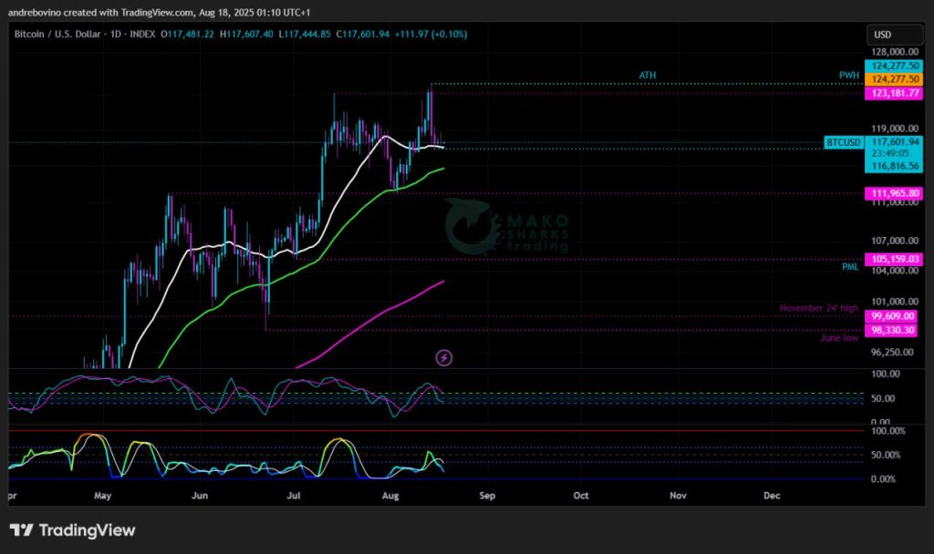Click the TradingView logo at bottom left
Viewport: 934px width, 554px height.
click(72, 530)
